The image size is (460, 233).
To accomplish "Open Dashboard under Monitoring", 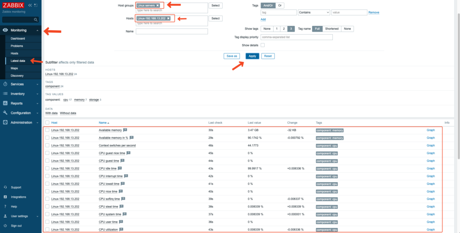I will tap(18, 39).
